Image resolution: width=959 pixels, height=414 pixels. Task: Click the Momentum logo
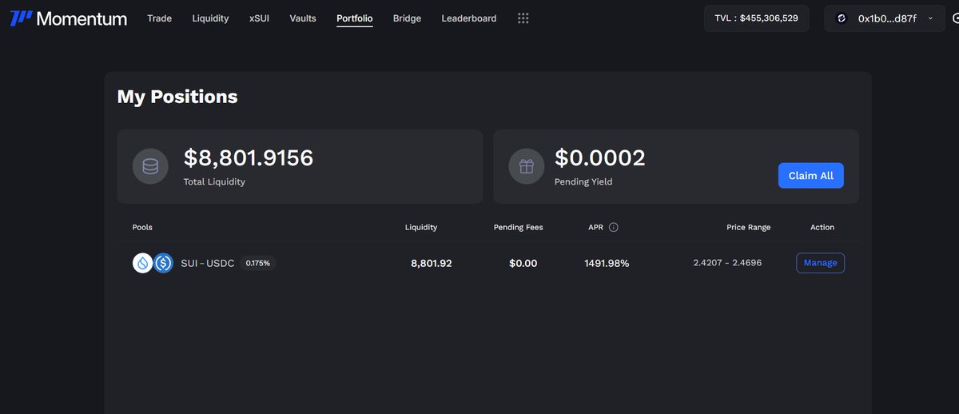[x=68, y=18]
